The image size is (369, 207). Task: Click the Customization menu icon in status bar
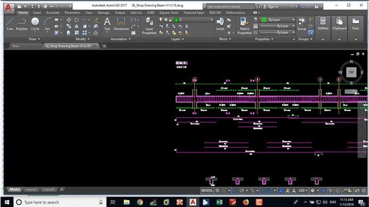[x=364, y=190]
